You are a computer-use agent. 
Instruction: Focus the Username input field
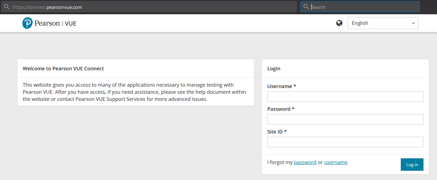345,97
